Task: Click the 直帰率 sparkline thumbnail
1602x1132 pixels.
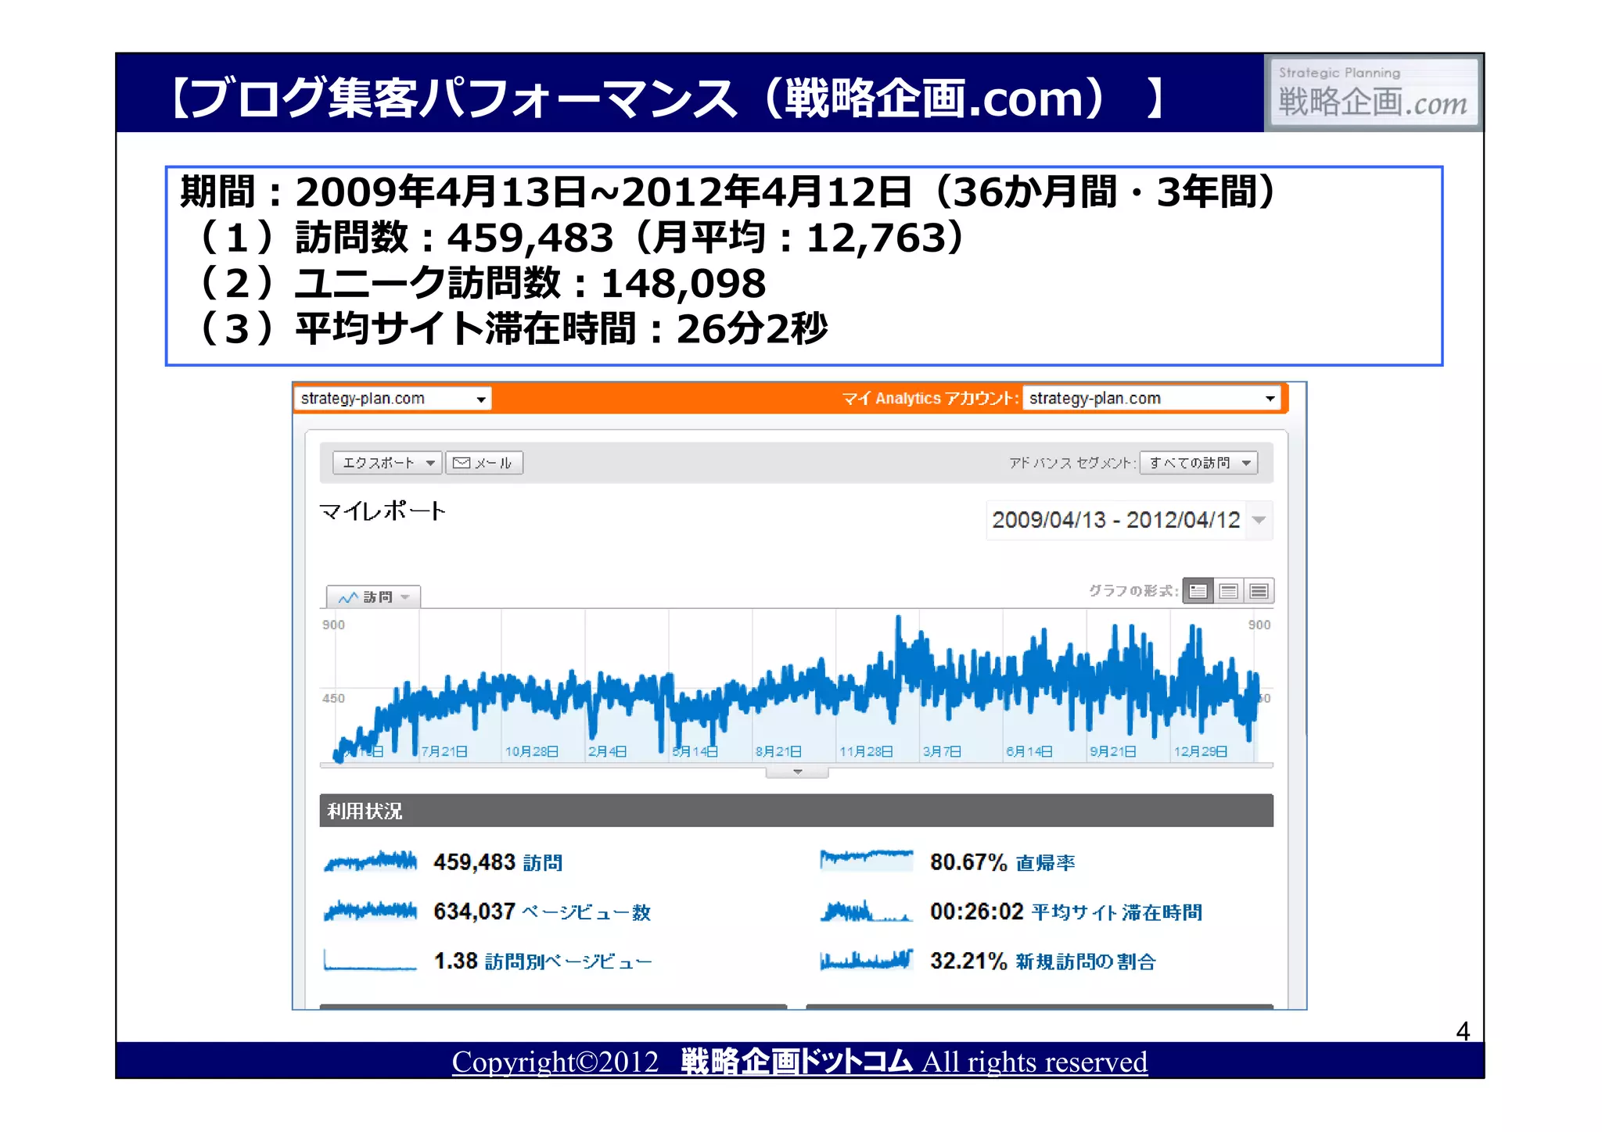Action: pyautogui.click(x=866, y=861)
